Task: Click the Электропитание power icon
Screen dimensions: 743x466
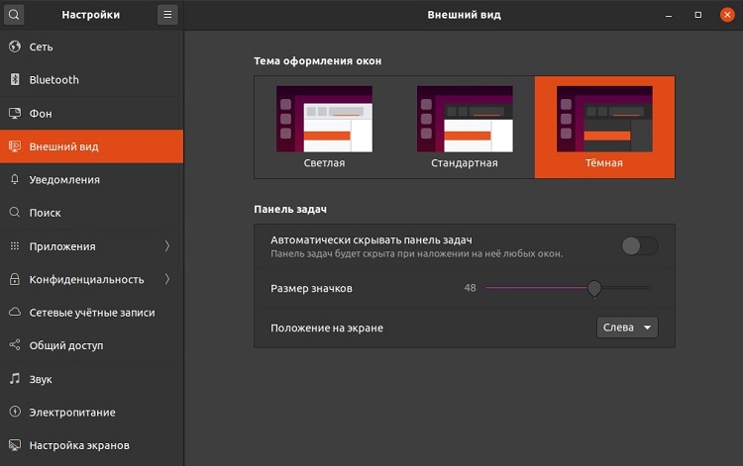Action: (x=15, y=413)
